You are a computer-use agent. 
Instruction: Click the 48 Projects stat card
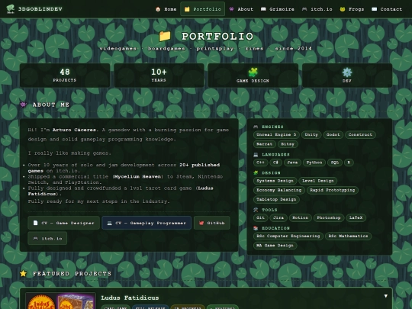(x=65, y=75)
